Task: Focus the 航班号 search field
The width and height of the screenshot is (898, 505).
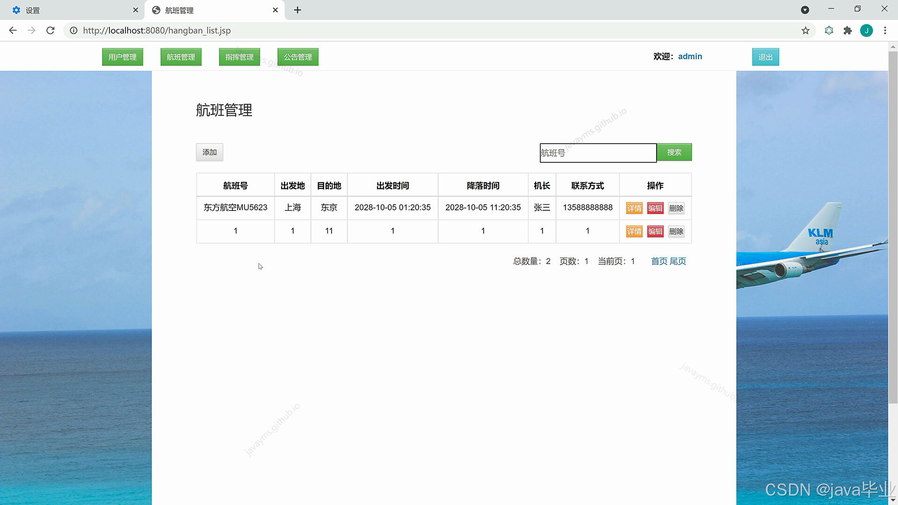Action: (598, 153)
